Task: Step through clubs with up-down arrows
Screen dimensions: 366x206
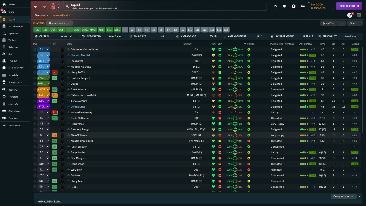Action: 59,6
